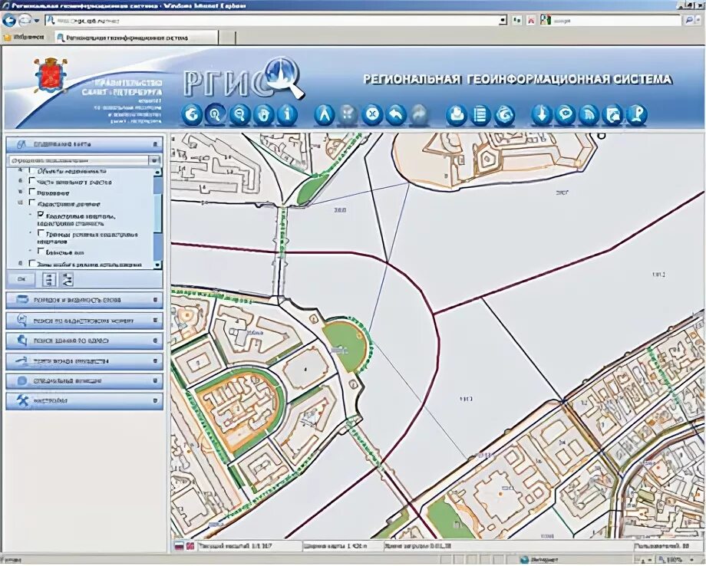Activate the hand pan tool
Image resolution: width=706 pixels, height=566 pixels.
click(263, 114)
